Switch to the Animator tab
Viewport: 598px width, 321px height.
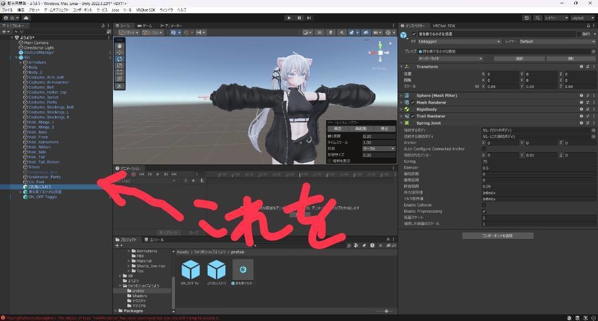pos(171,26)
